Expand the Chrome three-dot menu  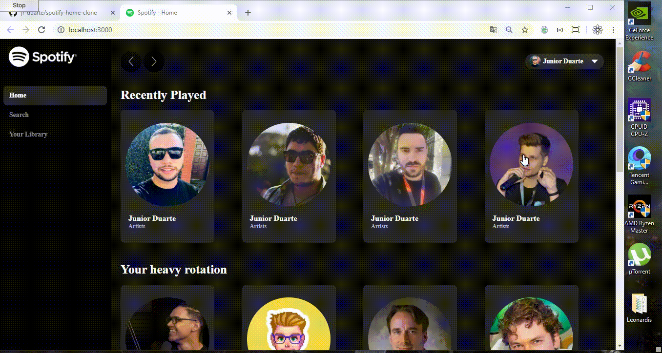[x=614, y=30]
